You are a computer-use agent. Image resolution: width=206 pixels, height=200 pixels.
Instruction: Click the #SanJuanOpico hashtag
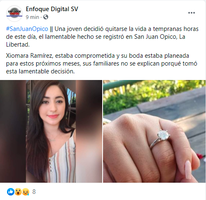tap(27, 29)
